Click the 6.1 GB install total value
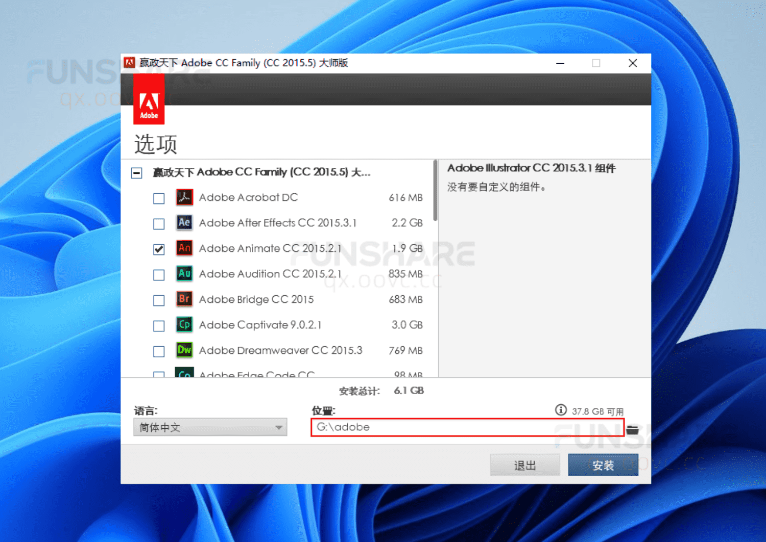 pyautogui.click(x=409, y=391)
